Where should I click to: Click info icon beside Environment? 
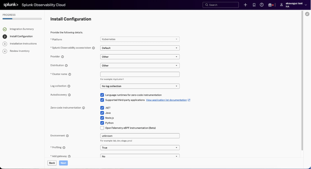(x=67, y=136)
